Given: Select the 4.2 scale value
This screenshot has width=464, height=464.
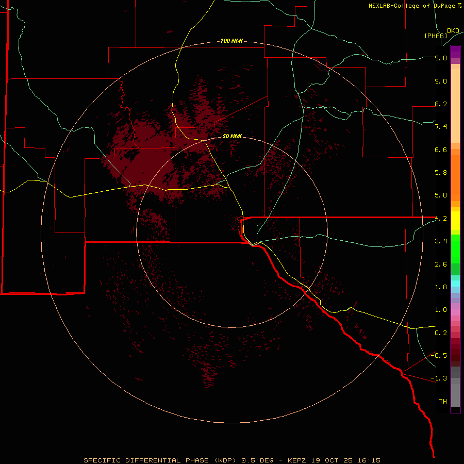Looking at the screenshot, I should [441, 219].
